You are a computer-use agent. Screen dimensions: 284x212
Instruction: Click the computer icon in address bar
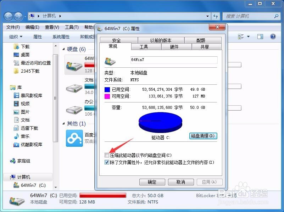coord(32,16)
